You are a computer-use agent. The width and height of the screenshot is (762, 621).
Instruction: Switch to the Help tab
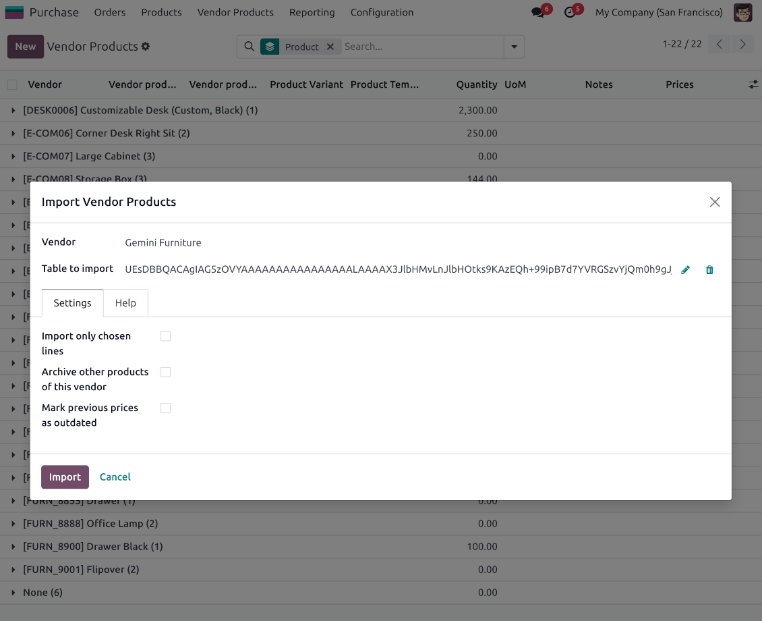coord(125,303)
